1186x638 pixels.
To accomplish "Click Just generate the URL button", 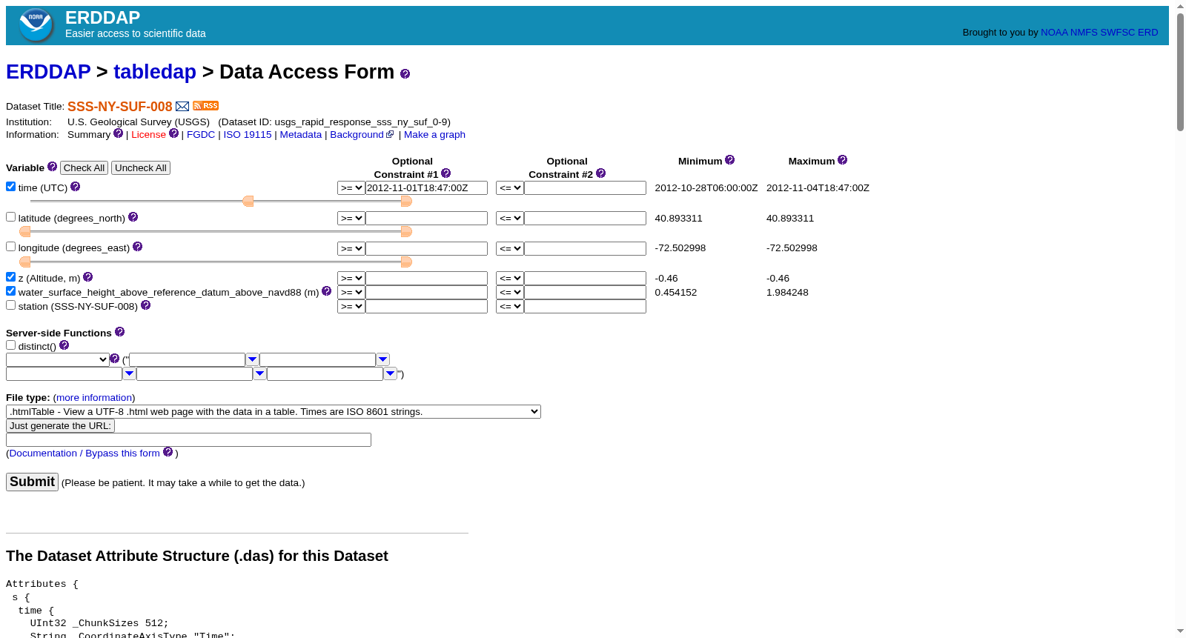I will (60, 426).
